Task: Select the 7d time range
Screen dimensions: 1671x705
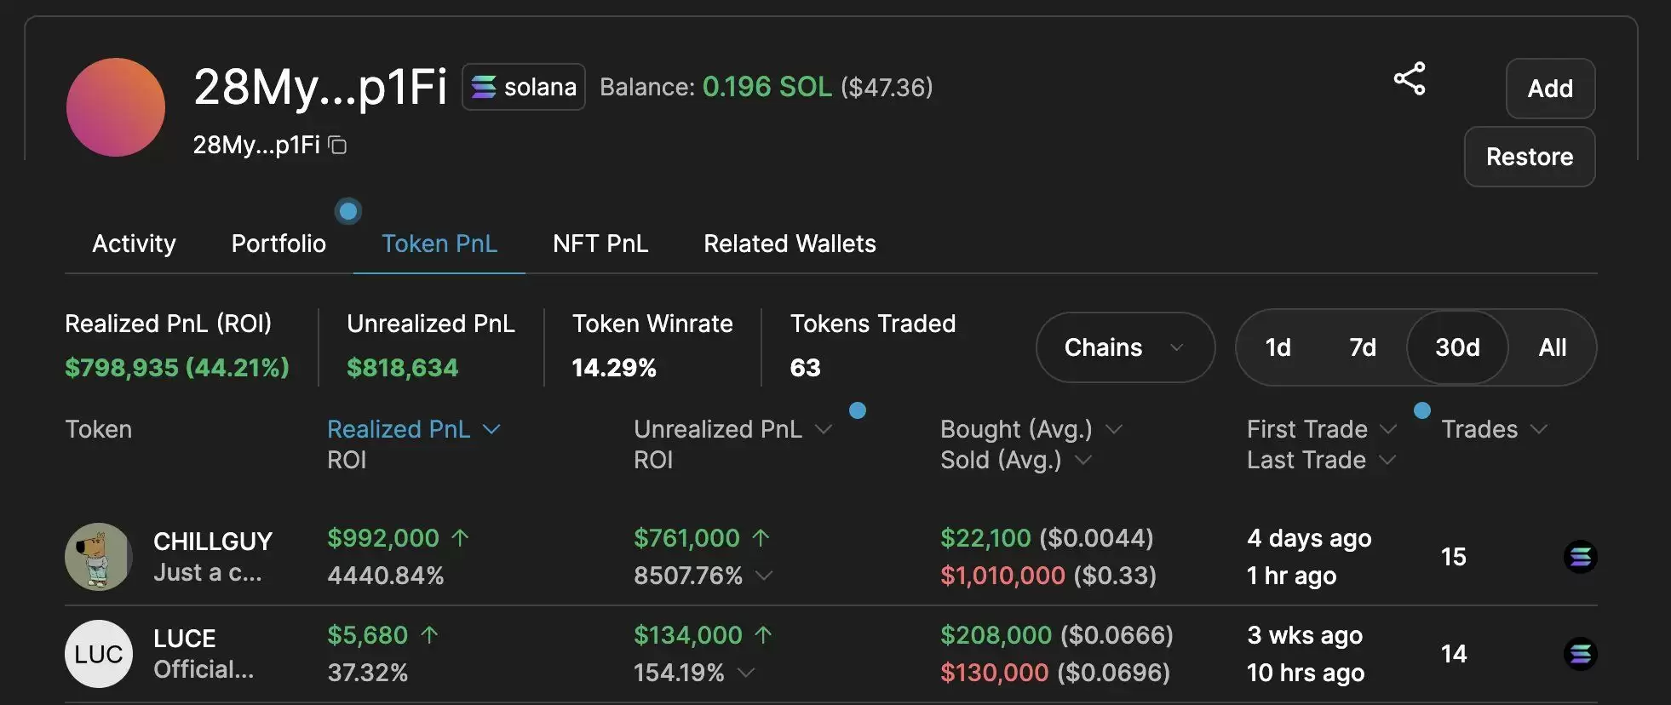Action: 1362,347
